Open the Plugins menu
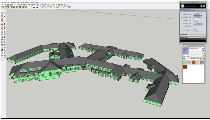This screenshot has width=210, height=120. click(33, 2)
